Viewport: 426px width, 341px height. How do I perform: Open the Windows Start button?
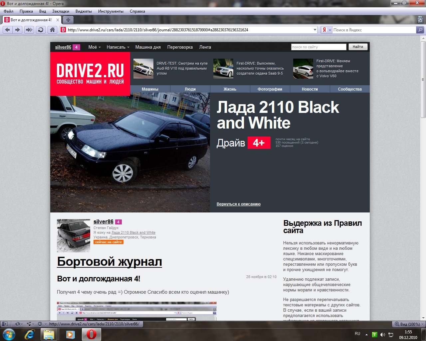[8, 334]
